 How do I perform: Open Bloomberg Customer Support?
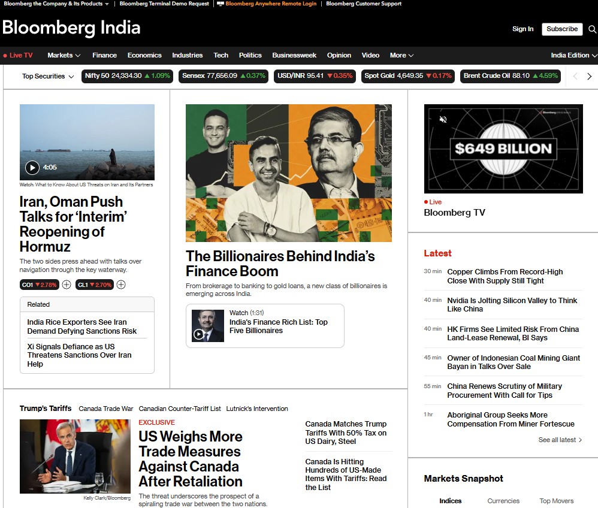pyautogui.click(x=364, y=4)
